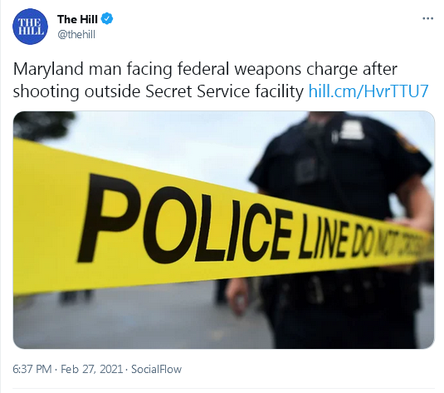Screen dimensions: 444x393
Task: Click the blue verified checkmark badge
Action: click(107, 19)
